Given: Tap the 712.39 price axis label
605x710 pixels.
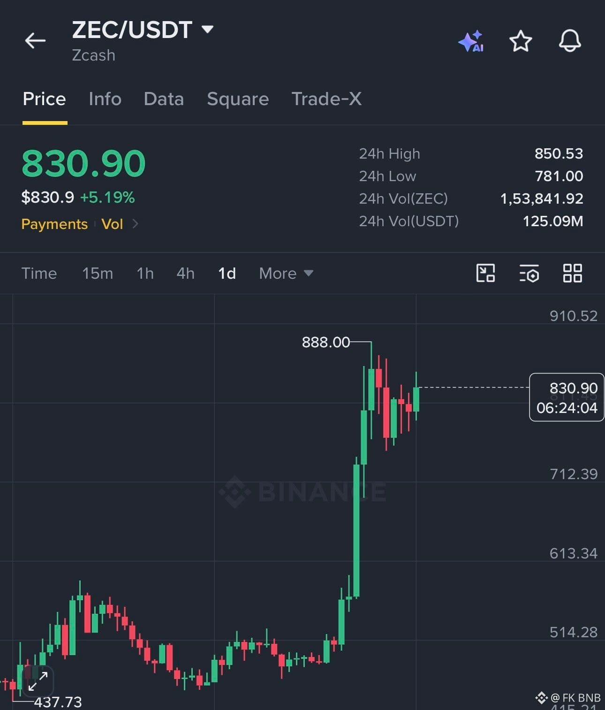Looking at the screenshot, I should tap(574, 474).
